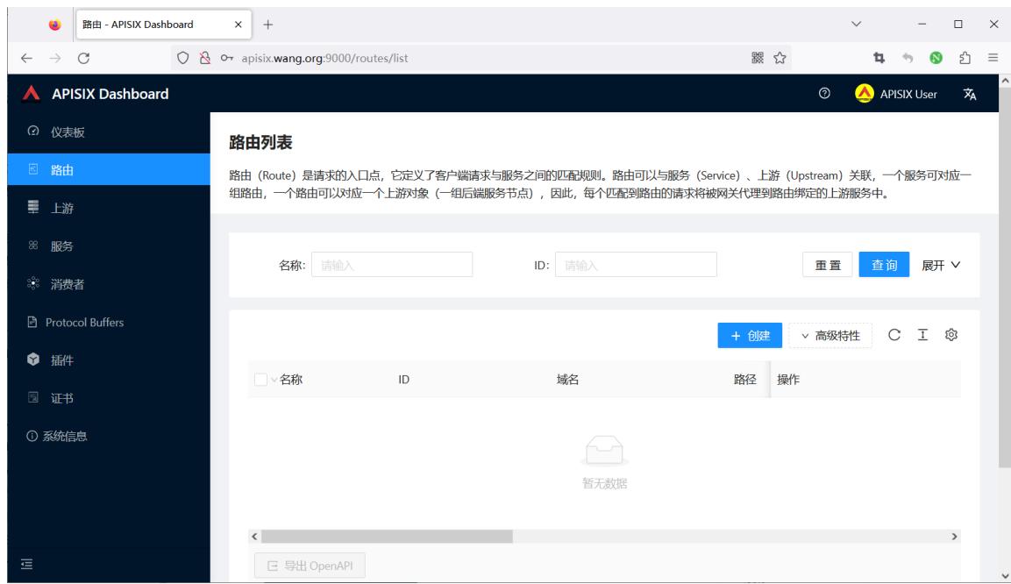1011x584 pixels.
Task: Bookmark page with star icon
Action: pos(780,58)
